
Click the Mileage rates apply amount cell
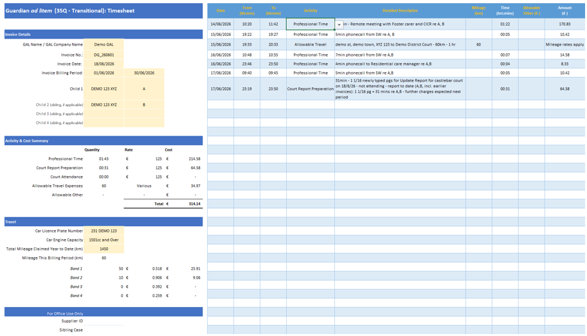click(564, 44)
